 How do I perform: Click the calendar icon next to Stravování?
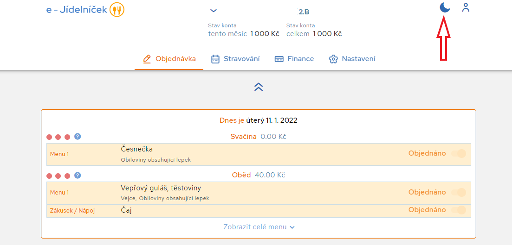[215, 59]
